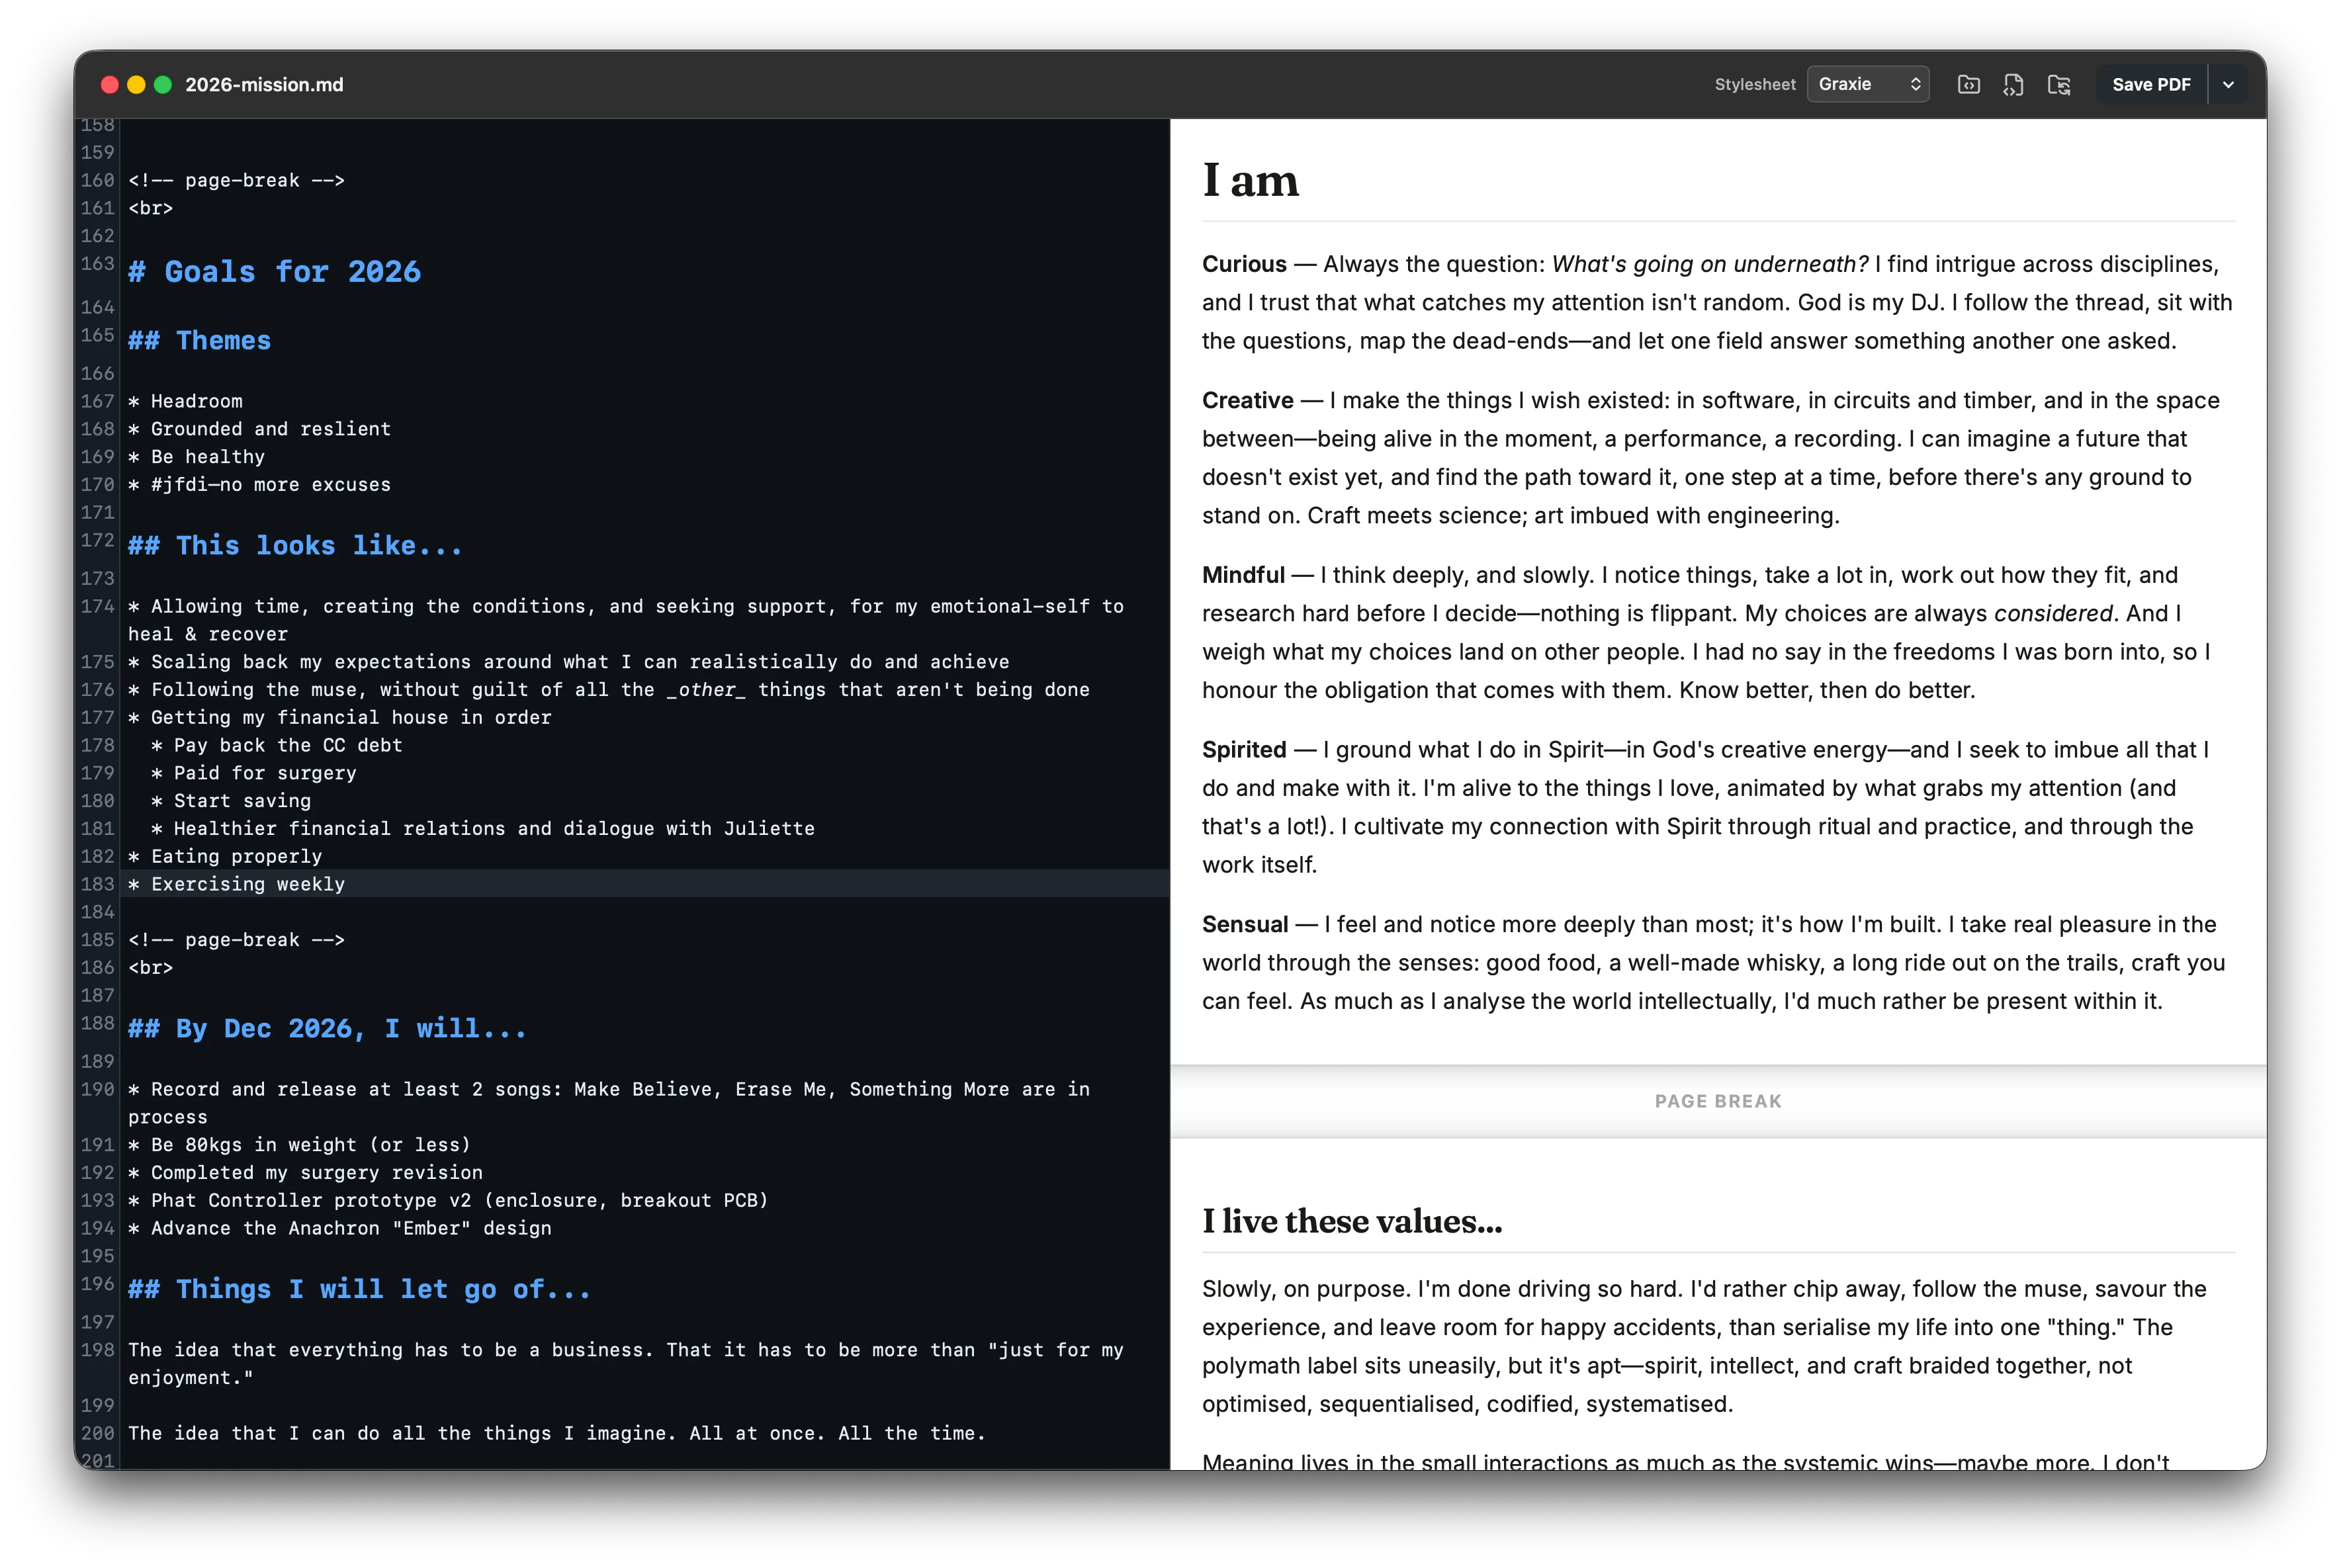This screenshot has height=1568, width=2341.
Task: Click the 'Curious' paragraph in the preview
Action: tap(1717, 303)
